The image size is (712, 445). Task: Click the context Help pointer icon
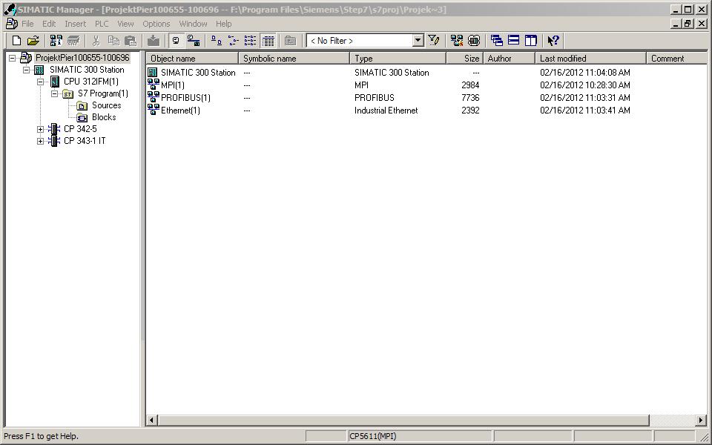[553, 41]
